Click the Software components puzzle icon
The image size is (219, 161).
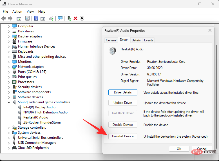(x=15, y=92)
